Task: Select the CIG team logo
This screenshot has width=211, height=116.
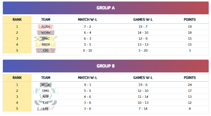Action: tap(46, 51)
